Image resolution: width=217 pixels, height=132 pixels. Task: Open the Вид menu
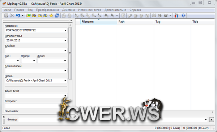point(30,10)
